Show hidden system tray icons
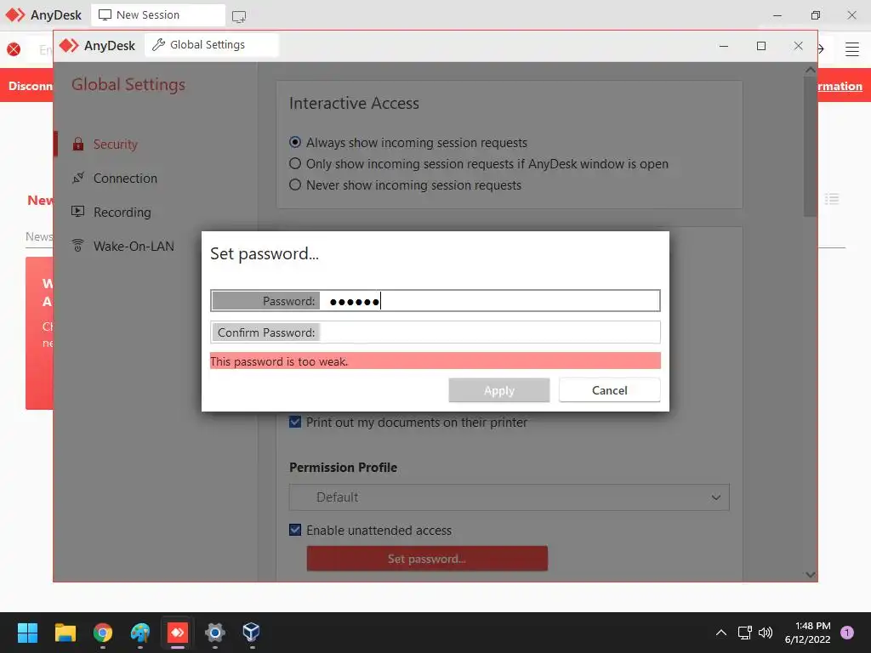 tap(721, 633)
